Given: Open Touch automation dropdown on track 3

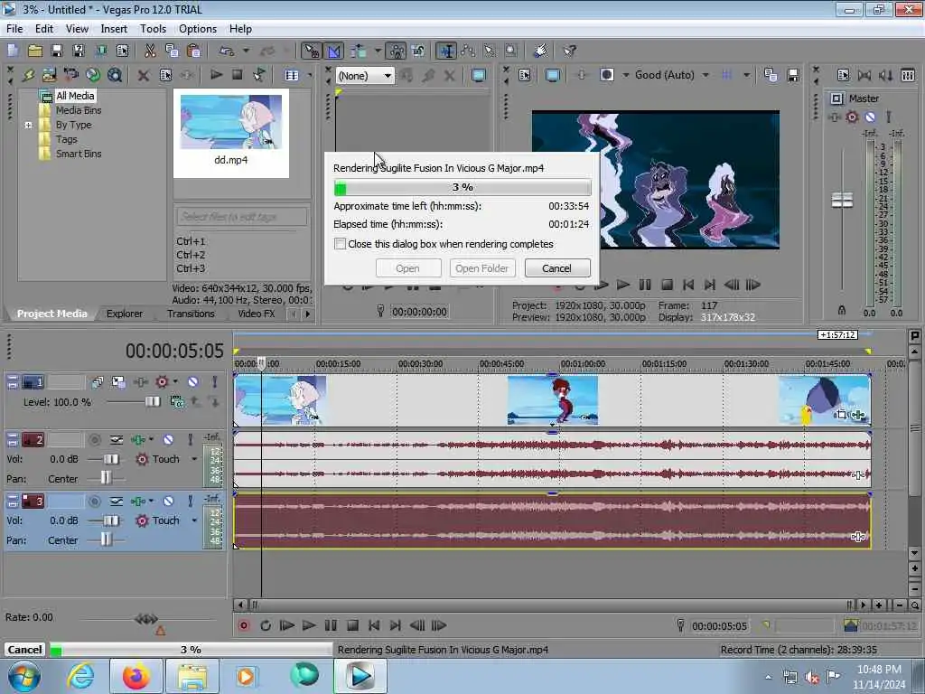Looking at the screenshot, I should [x=194, y=520].
